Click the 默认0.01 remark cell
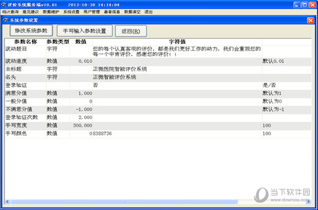 click(273, 61)
